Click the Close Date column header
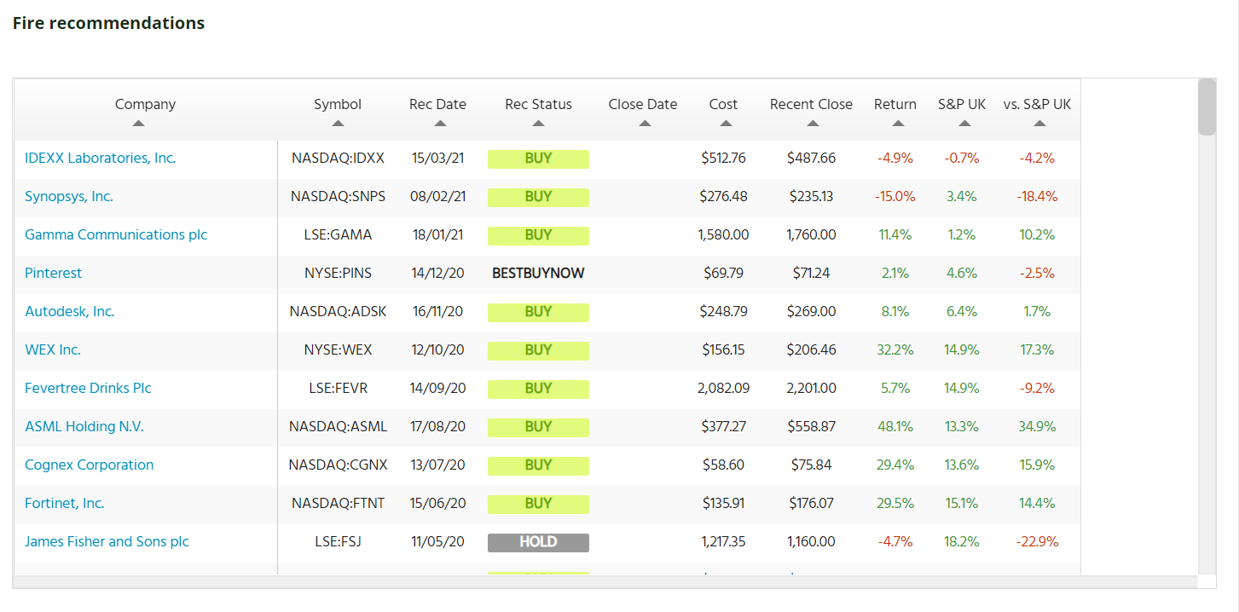Image resolution: width=1239 pixels, height=612 pixels. pyautogui.click(x=643, y=104)
